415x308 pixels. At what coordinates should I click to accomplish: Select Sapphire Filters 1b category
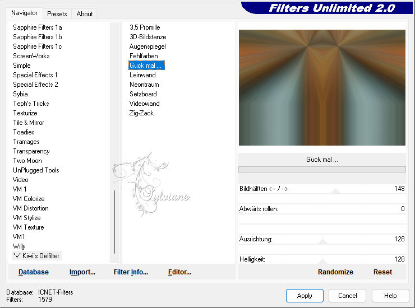pyautogui.click(x=38, y=37)
